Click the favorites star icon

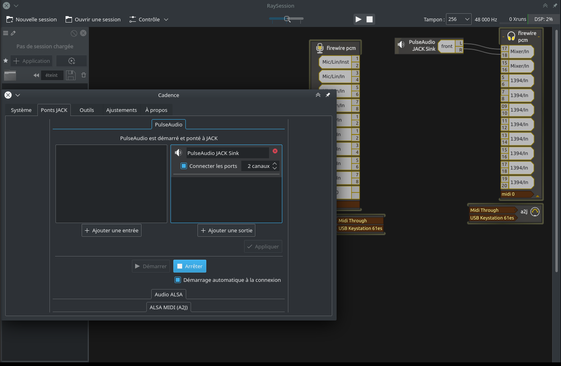point(6,61)
